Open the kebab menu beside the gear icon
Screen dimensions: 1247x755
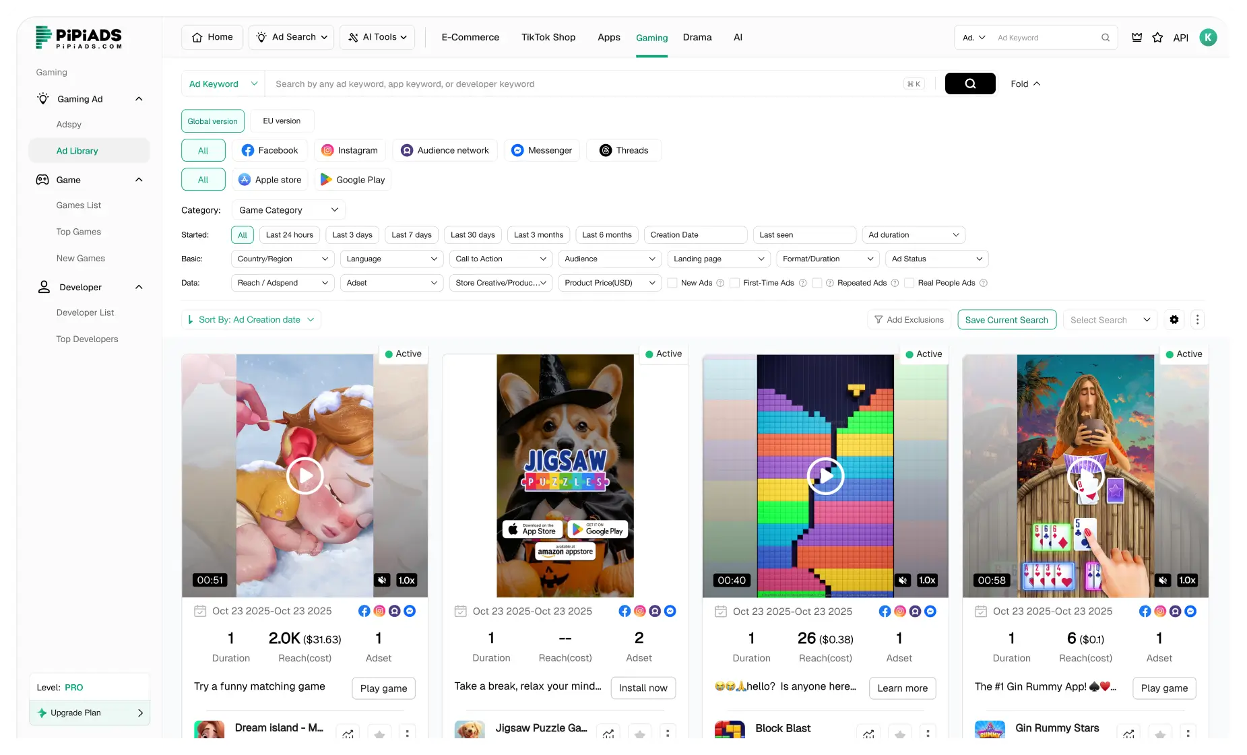tap(1197, 319)
